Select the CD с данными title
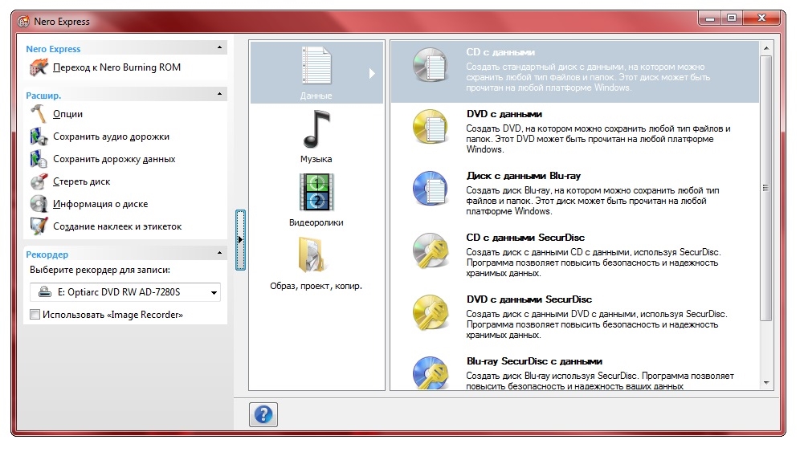 pos(500,52)
